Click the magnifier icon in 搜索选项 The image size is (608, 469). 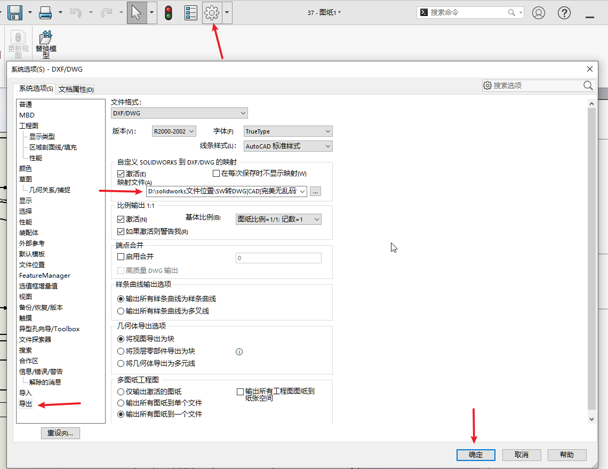588,85
